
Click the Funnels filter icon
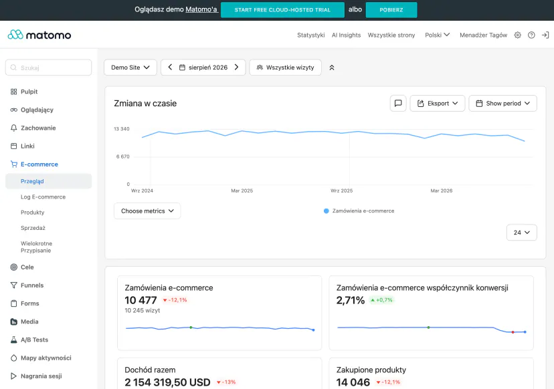tap(14, 285)
